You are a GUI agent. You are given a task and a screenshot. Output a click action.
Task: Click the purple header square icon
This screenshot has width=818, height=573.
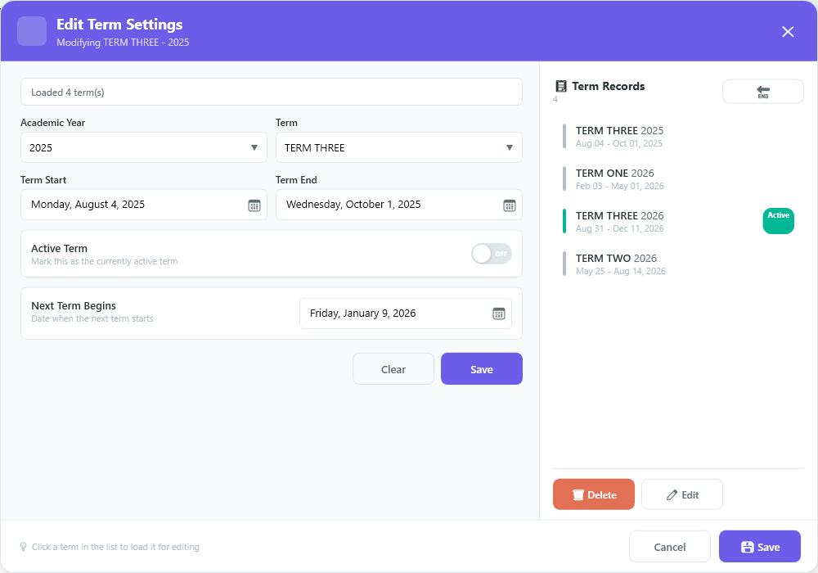32,31
